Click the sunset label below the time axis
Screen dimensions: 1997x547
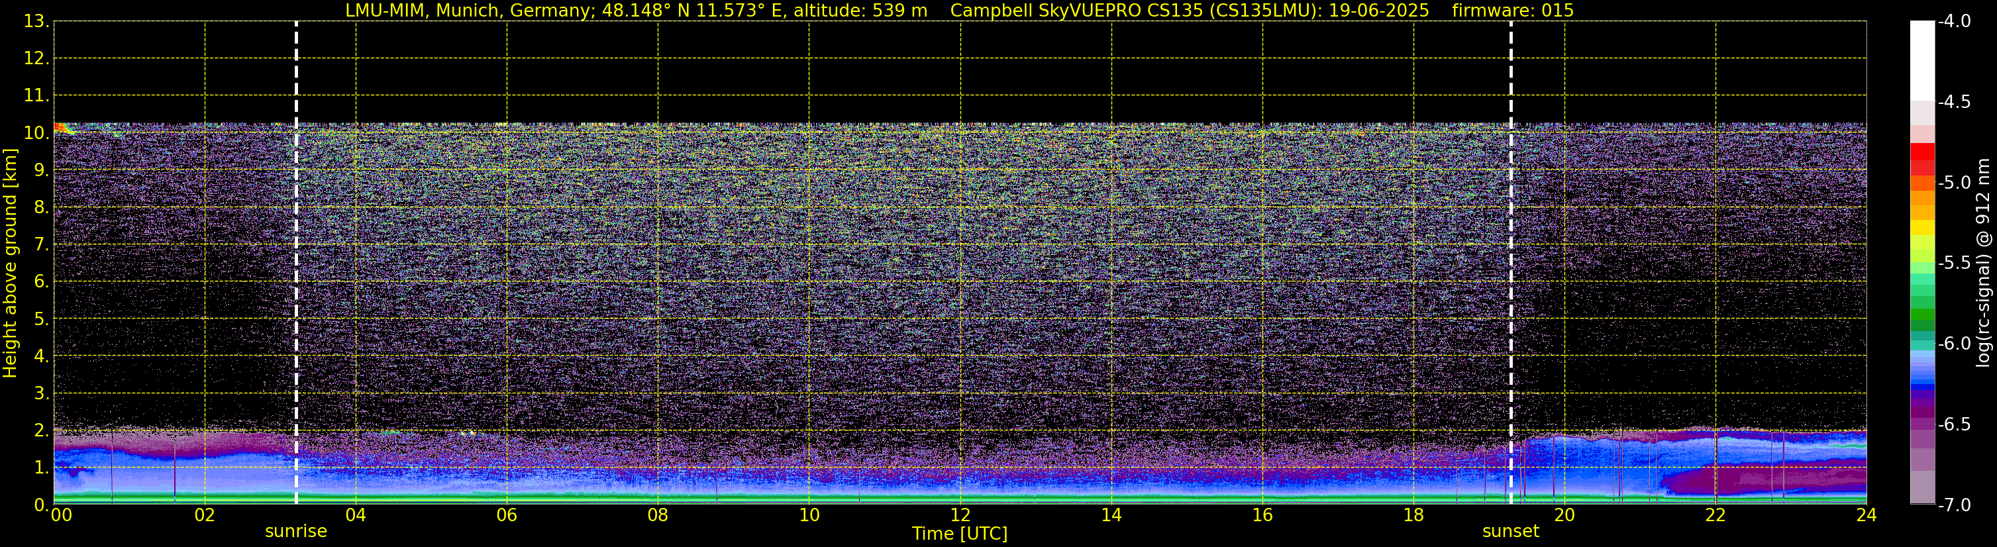1510,530
